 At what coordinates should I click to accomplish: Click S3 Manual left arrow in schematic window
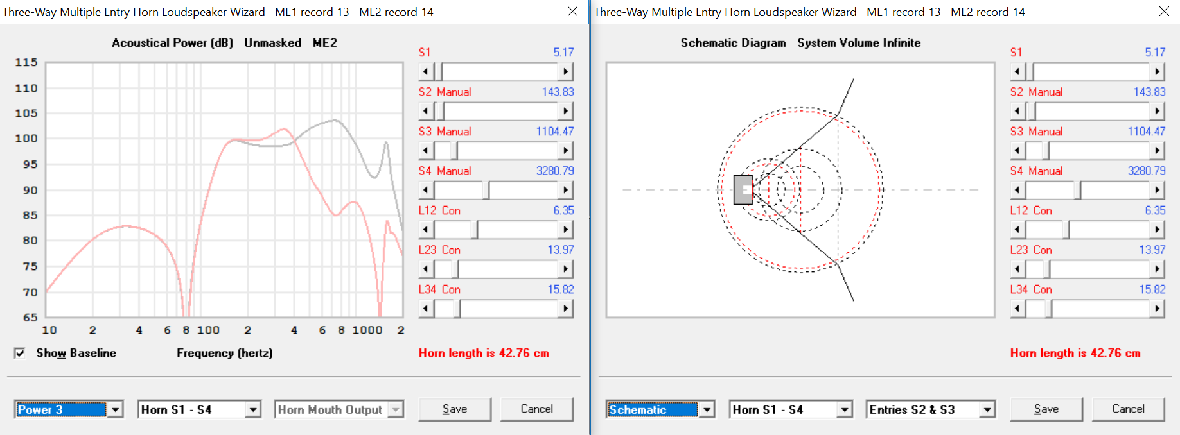click(x=1018, y=151)
